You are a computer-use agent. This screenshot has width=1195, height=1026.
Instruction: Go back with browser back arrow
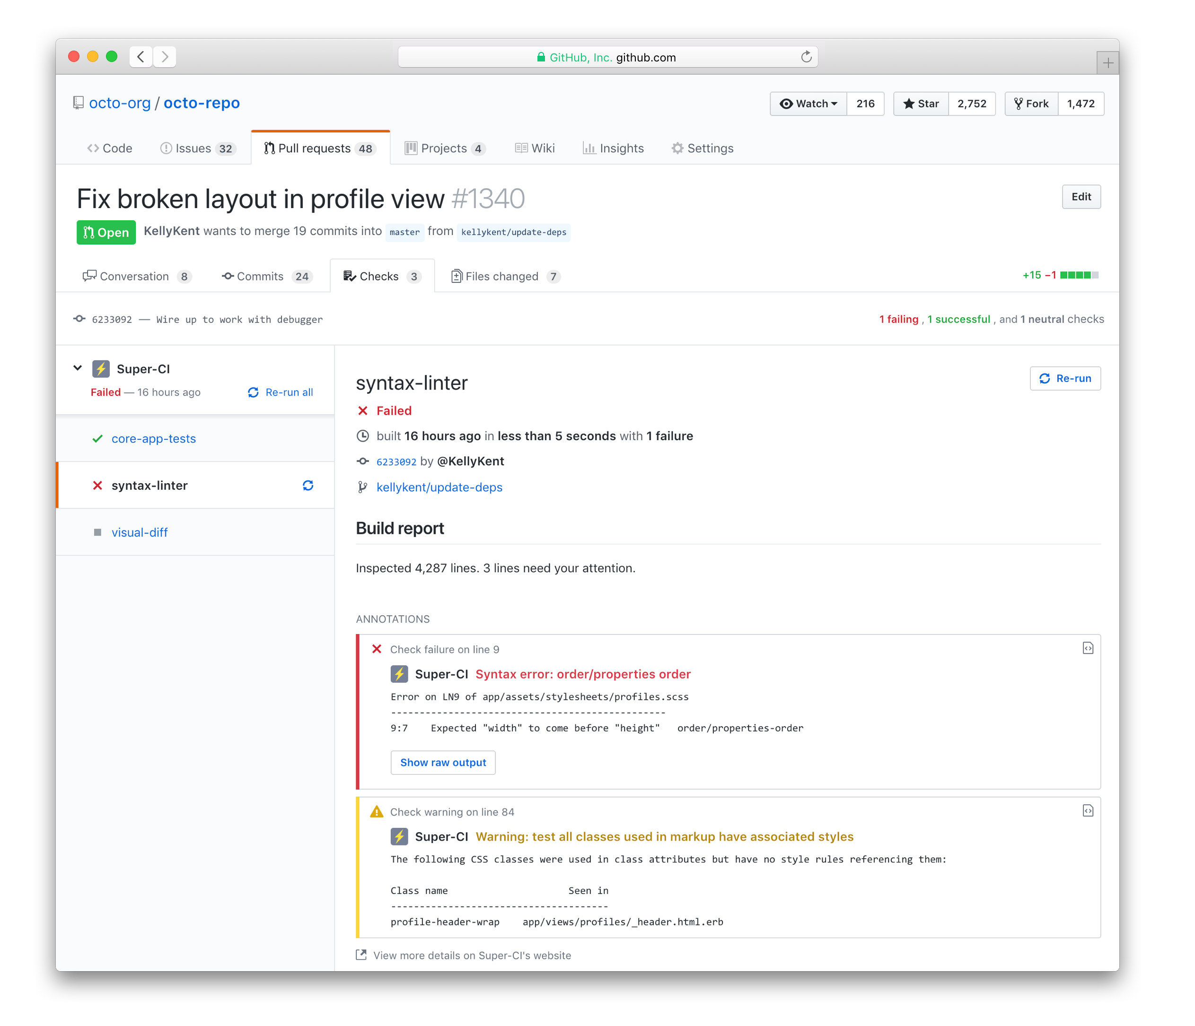pyautogui.click(x=141, y=56)
